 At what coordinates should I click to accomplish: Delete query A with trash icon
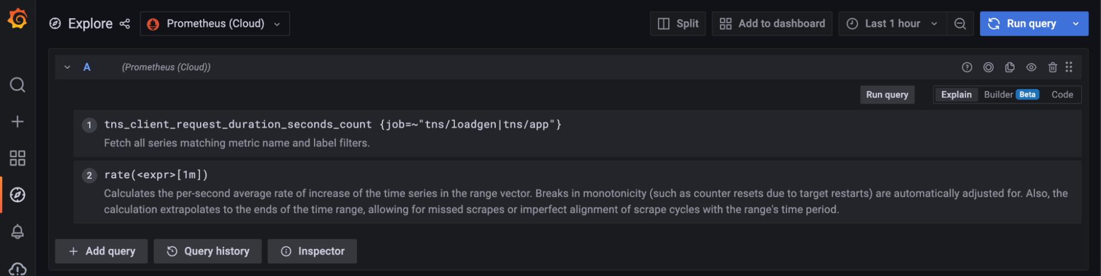coord(1053,67)
